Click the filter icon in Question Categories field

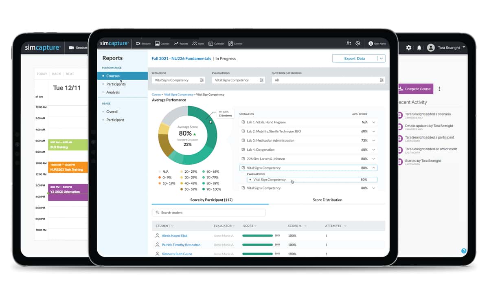point(382,80)
